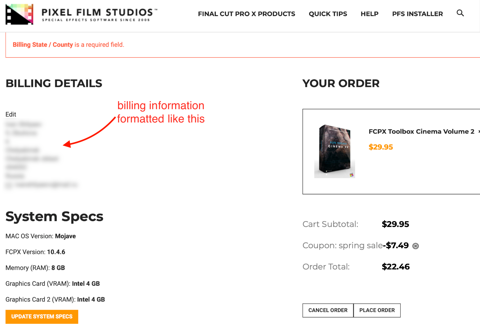The height and width of the screenshot is (334, 480).
Task: Open Final Cut Pro X Products menu
Action: click(x=246, y=14)
